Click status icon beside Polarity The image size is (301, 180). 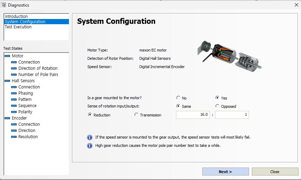[14, 112]
